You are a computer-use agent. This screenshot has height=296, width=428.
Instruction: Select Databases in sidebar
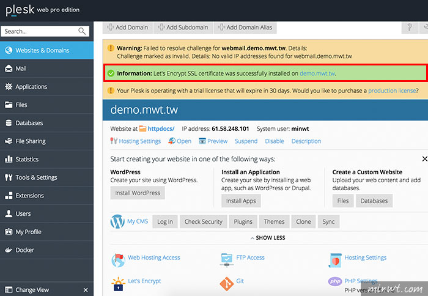click(46, 123)
